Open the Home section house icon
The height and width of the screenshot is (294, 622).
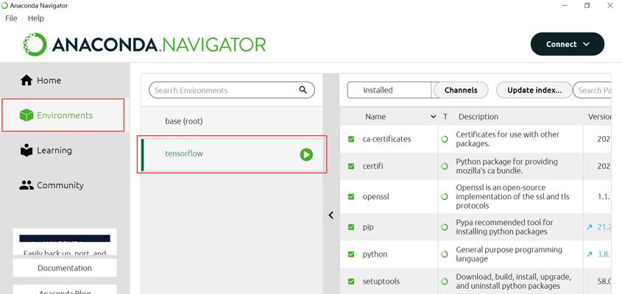[x=26, y=80]
